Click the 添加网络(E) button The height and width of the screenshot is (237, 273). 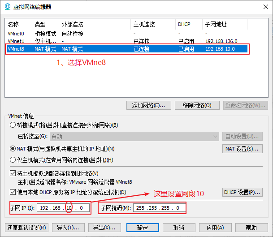pos(149,105)
